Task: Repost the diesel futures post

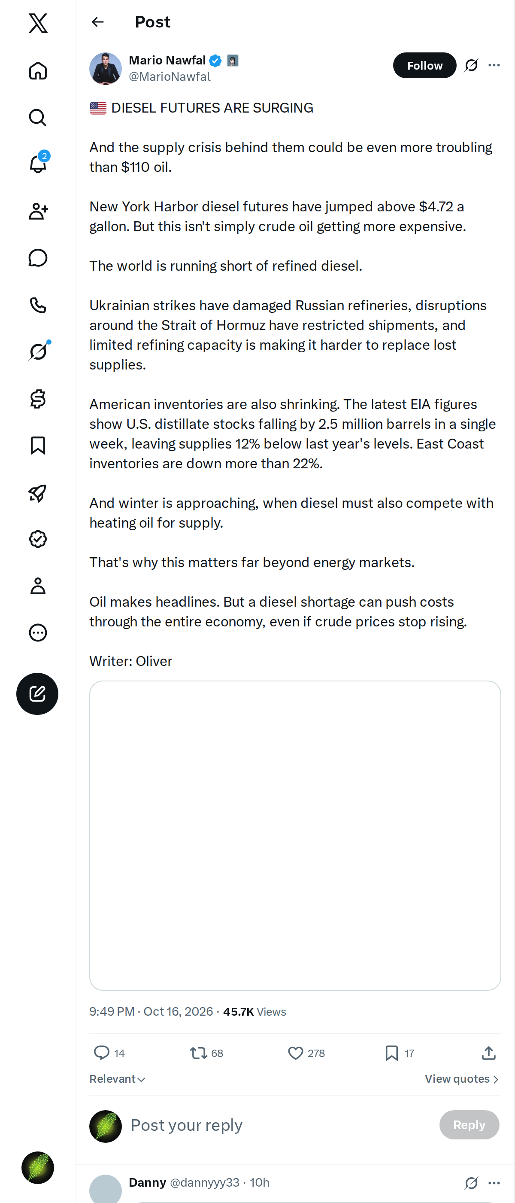Action: pyautogui.click(x=206, y=1053)
